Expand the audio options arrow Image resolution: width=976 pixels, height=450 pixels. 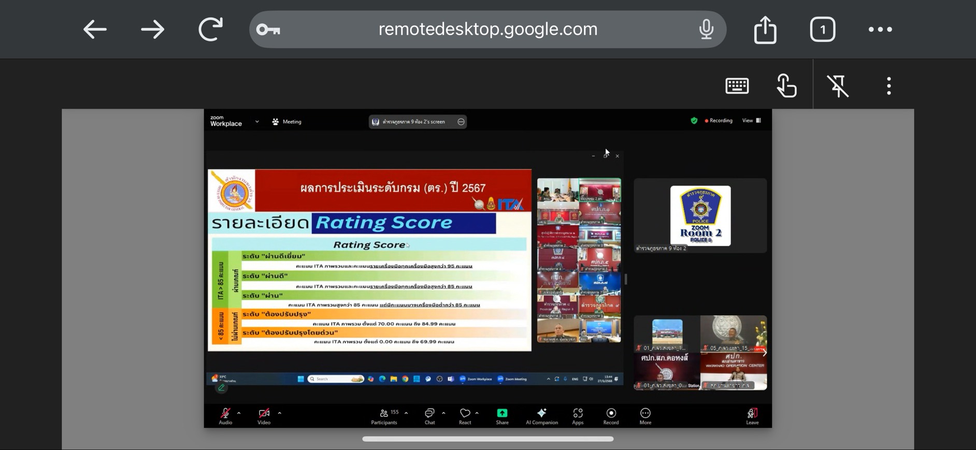point(239,413)
